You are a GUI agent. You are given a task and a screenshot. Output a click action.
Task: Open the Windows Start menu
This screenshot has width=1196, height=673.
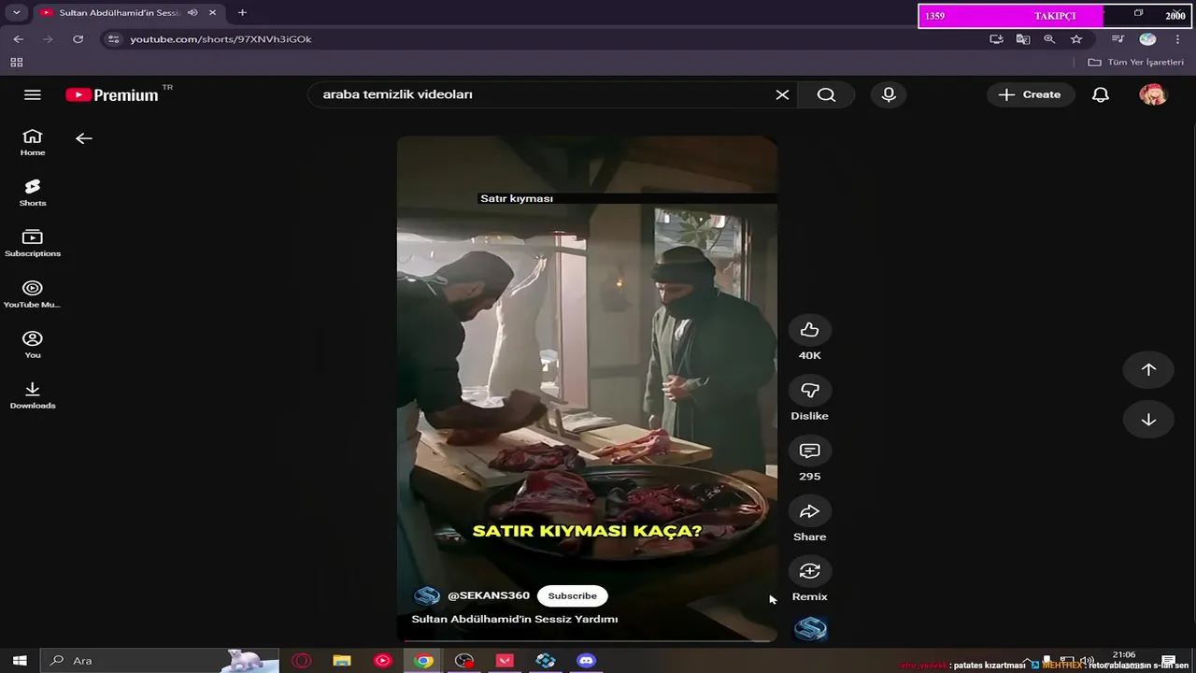click(x=20, y=661)
